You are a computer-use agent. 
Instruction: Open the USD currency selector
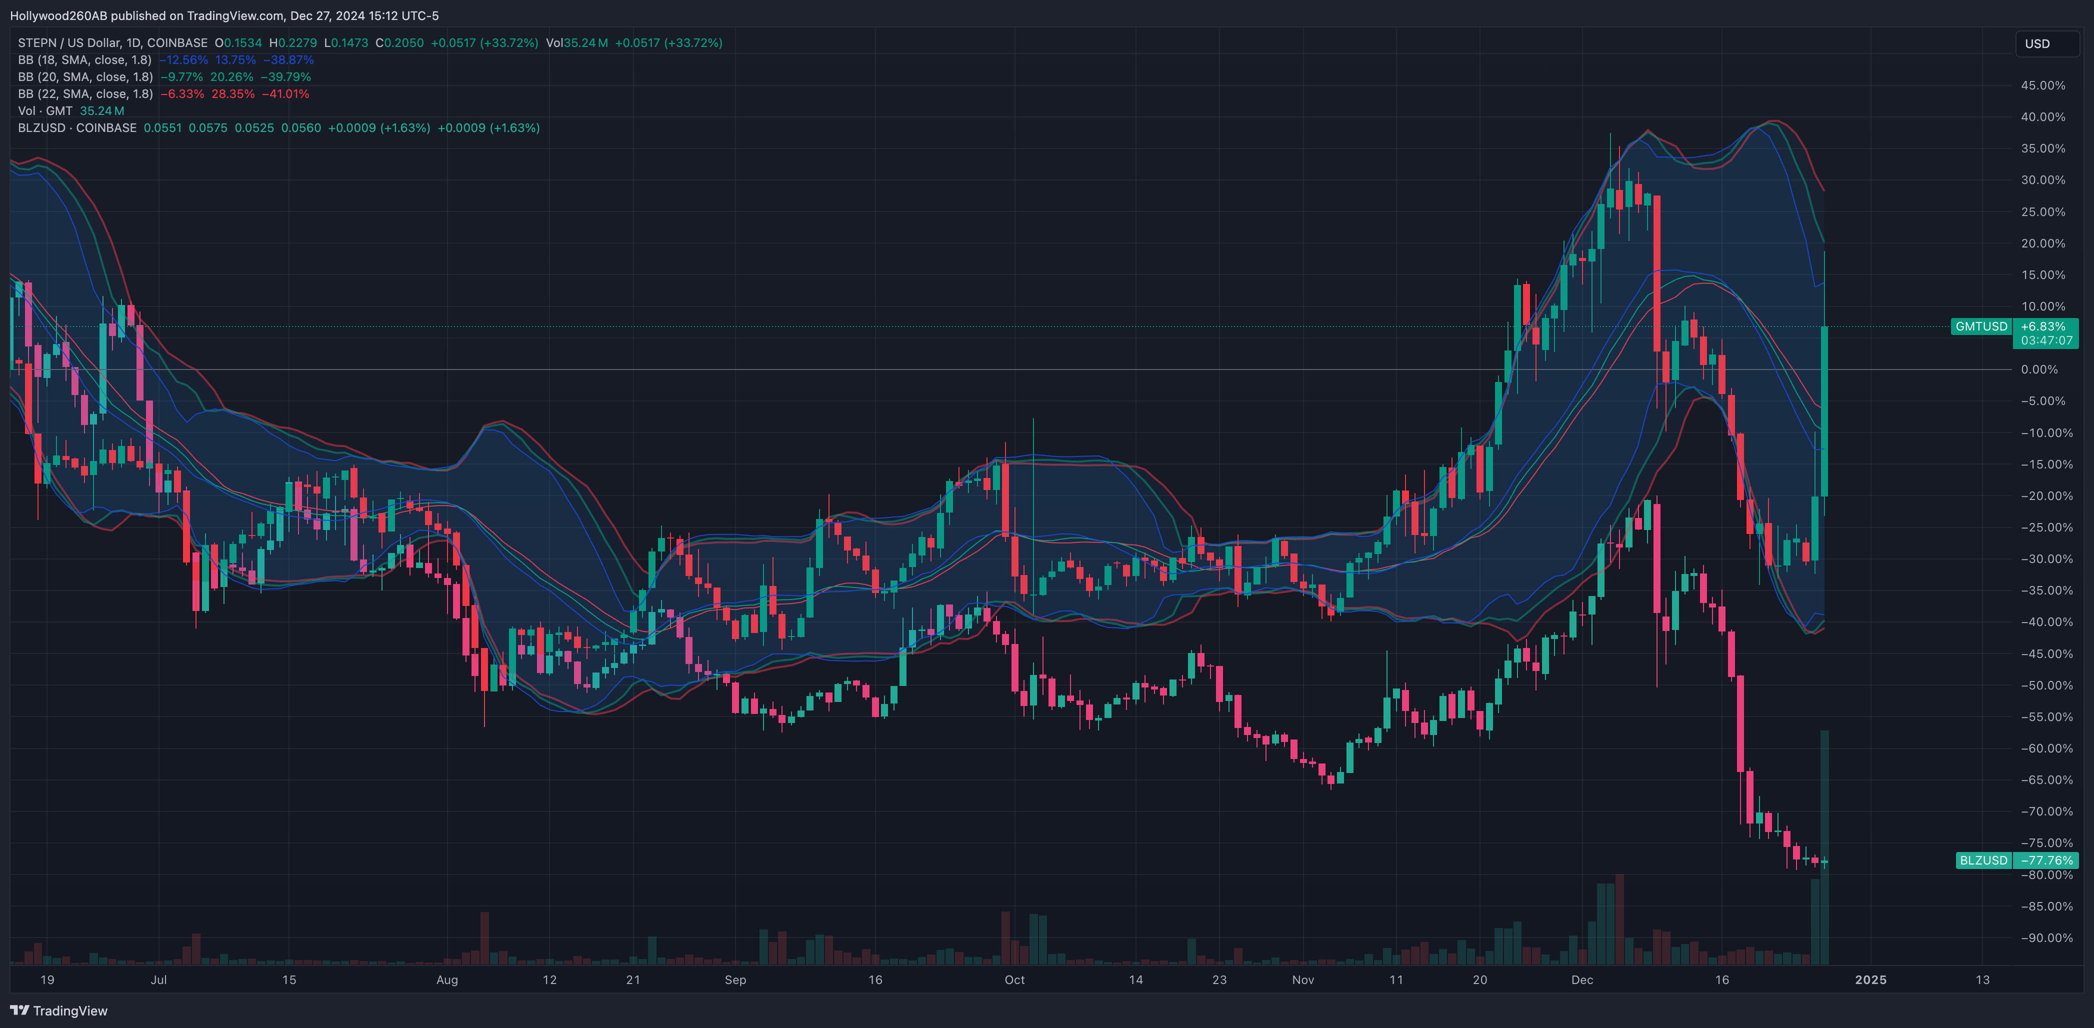[x=2047, y=44]
